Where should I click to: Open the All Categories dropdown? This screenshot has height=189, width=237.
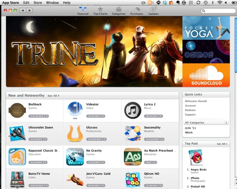click(x=206, y=122)
